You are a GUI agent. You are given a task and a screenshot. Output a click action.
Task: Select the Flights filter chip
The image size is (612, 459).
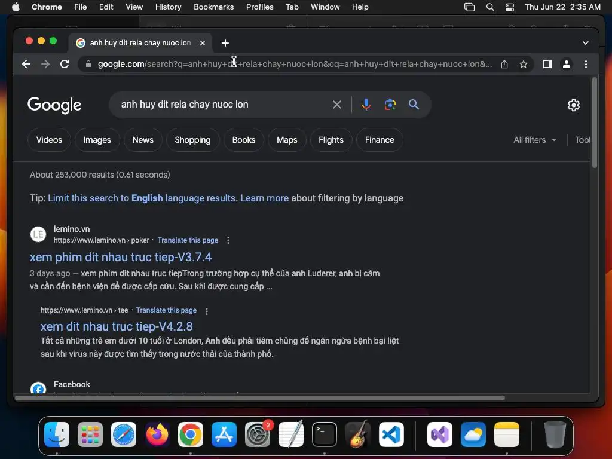point(331,140)
